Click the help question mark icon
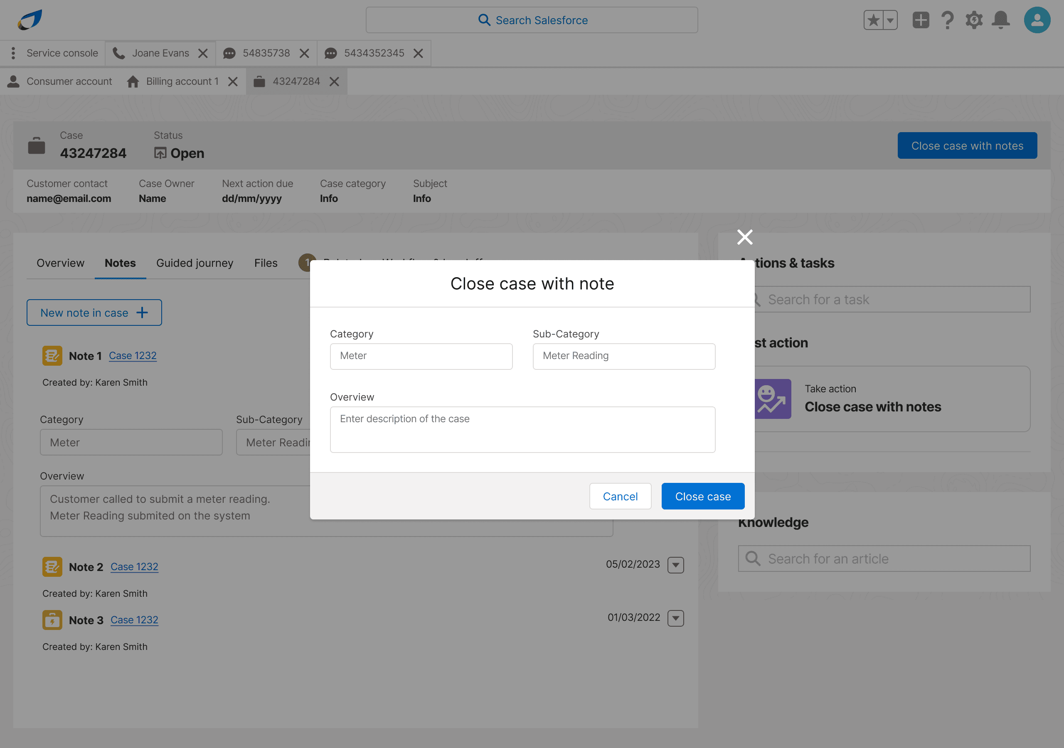This screenshot has width=1064, height=748. [947, 20]
